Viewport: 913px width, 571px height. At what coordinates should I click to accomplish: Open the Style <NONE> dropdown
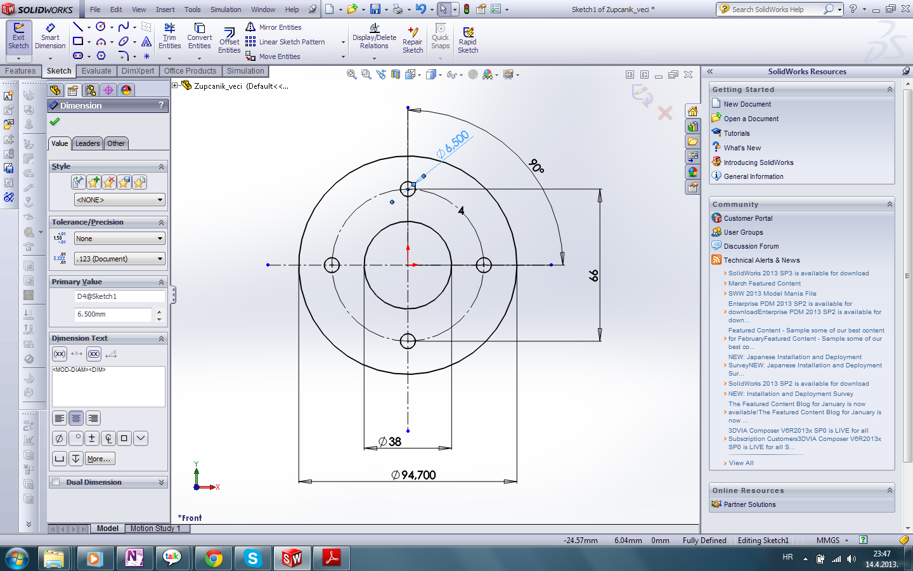click(120, 200)
